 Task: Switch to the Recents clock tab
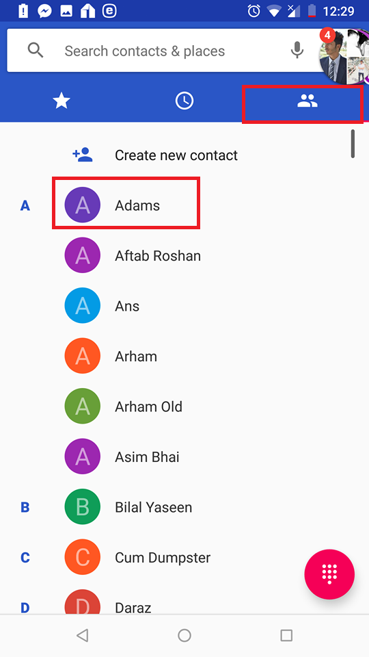(184, 101)
